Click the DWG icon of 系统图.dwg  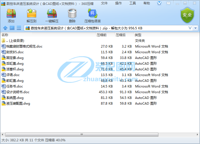4,98
